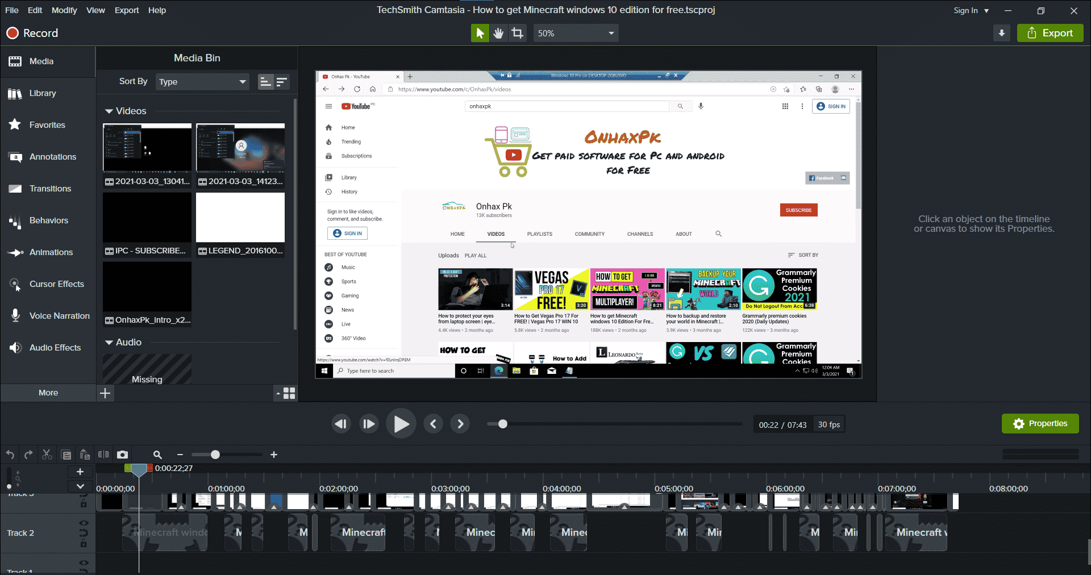The height and width of the screenshot is (575, 1091).
Task: Paste media onto the timeline
Action: 85,455
